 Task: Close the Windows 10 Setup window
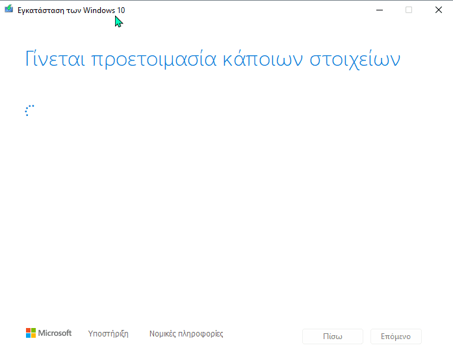tap(438, 10)
